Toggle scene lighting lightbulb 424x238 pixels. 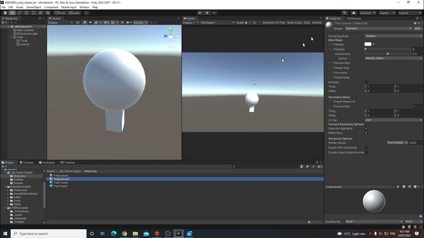click(x=85, y=22)
